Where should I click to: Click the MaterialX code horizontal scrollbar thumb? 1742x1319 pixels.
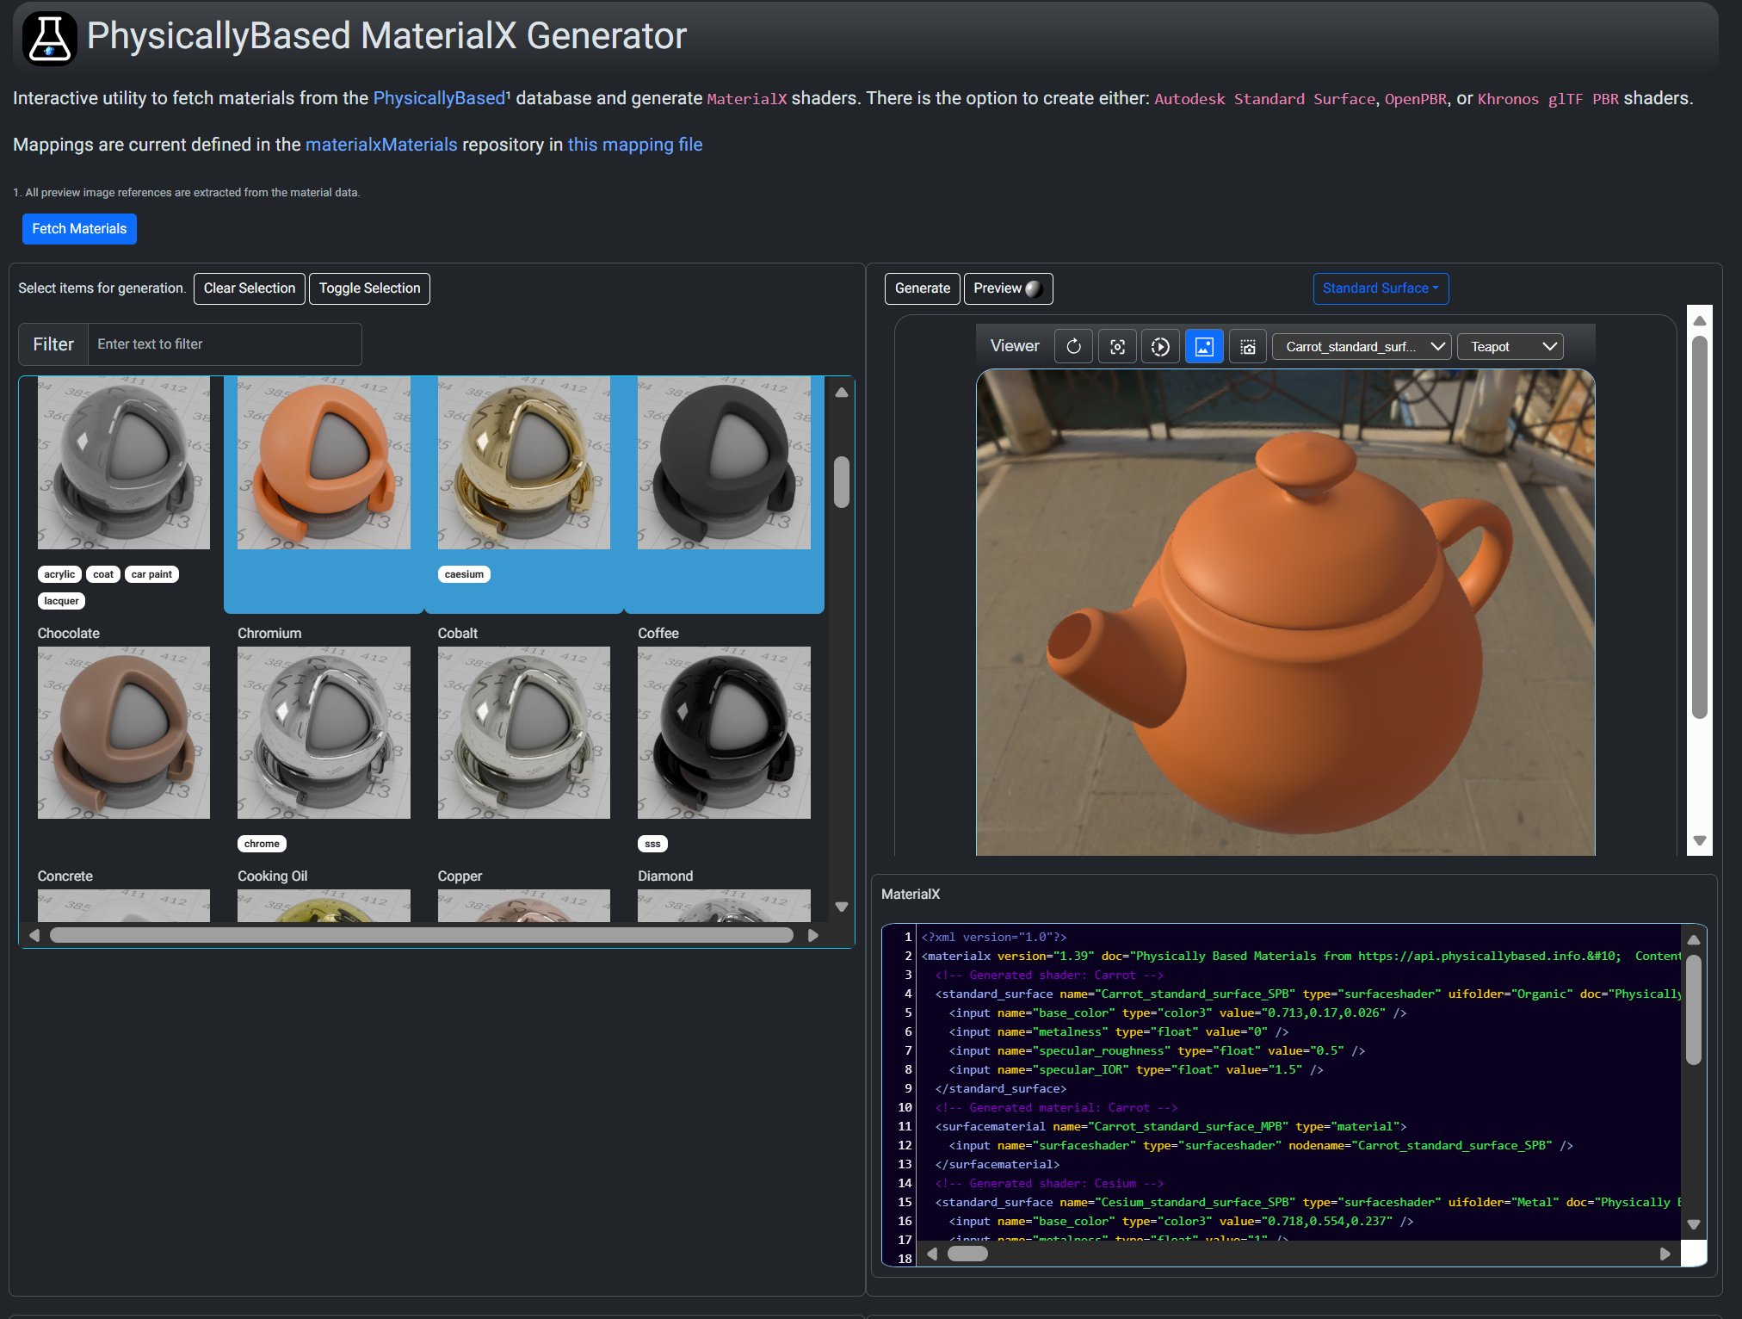click(x=967, y=1254)
